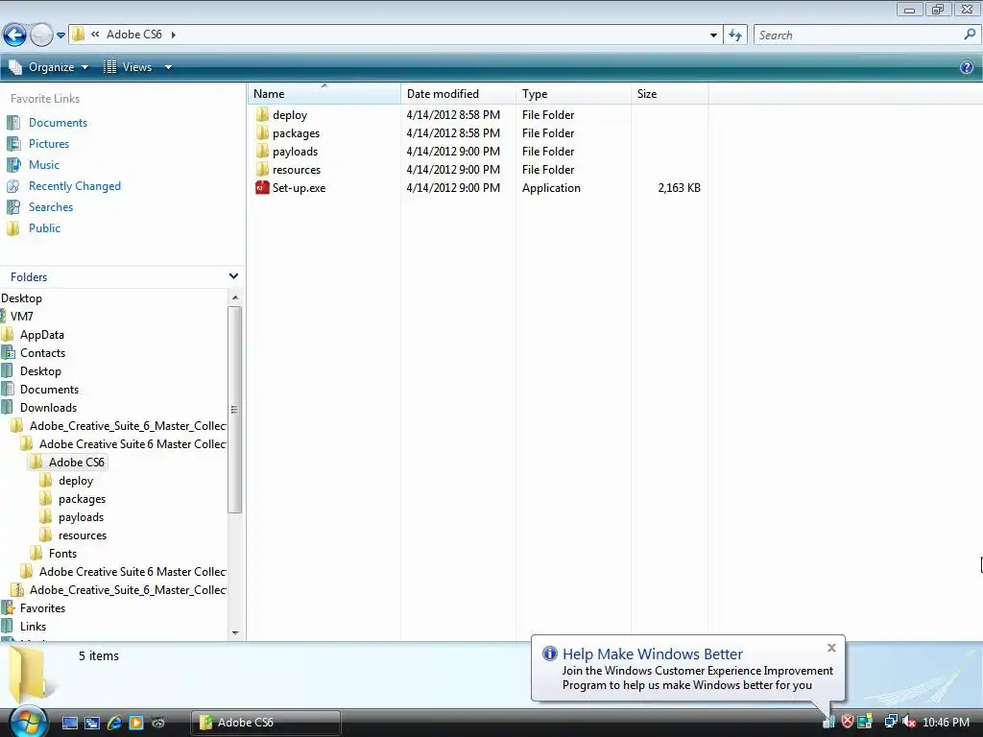Click Show Desktop quick launch icon

pyautogui.click(x=69, y=723)
